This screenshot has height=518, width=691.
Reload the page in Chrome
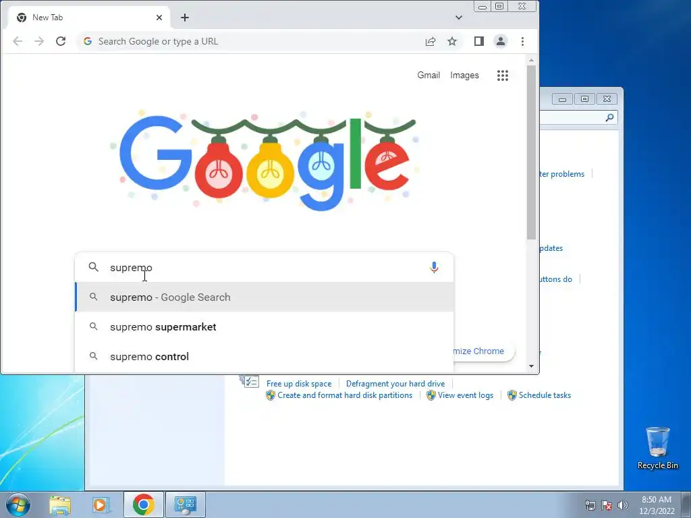61,41
